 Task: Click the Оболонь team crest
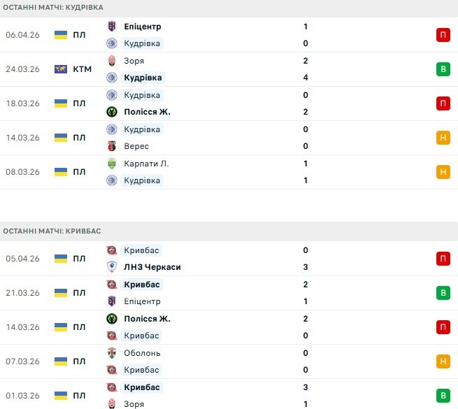[111, 353]
